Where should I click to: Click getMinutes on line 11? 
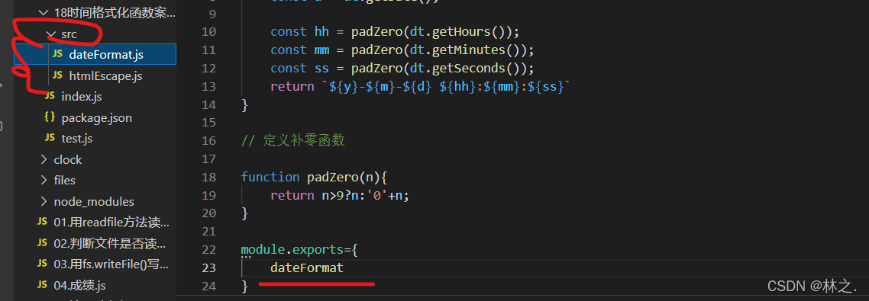click(x=467, y=50)
